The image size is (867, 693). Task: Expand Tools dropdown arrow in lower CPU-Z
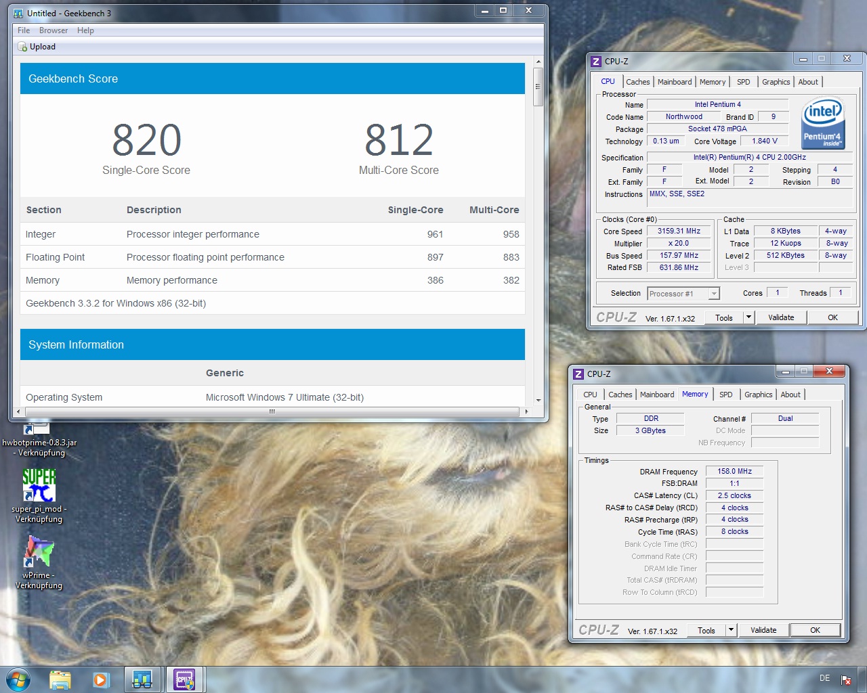(731, 630)
